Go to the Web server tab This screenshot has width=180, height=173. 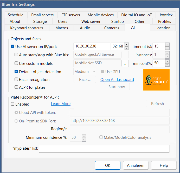point(91,22)
